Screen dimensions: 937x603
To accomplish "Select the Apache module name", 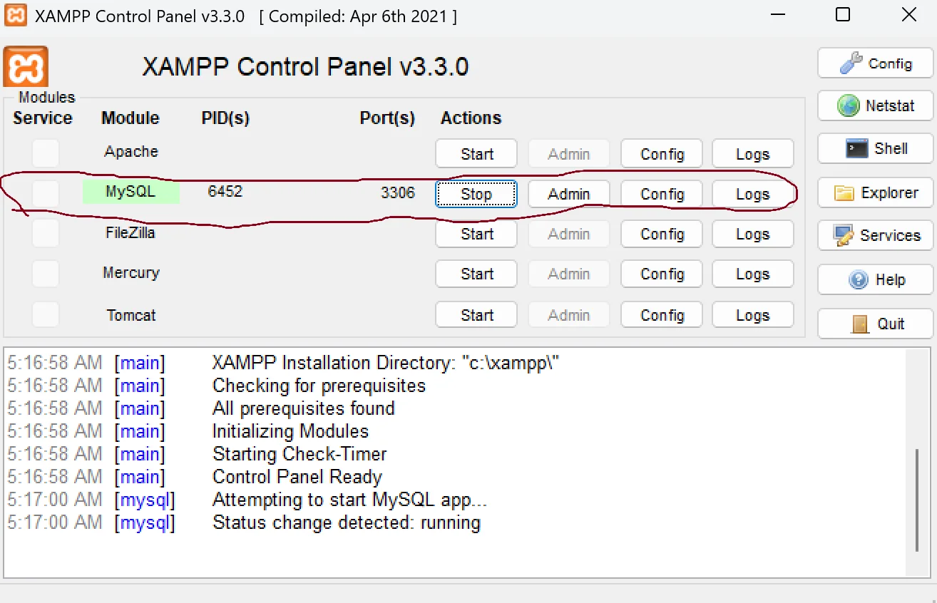I will tap(131, 151).
